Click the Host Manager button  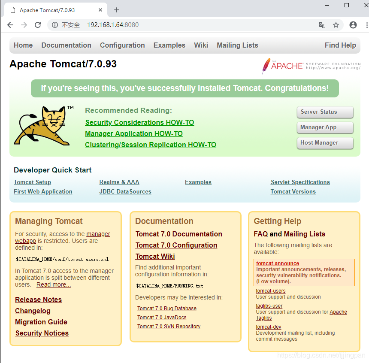click(x=325, y=143)
